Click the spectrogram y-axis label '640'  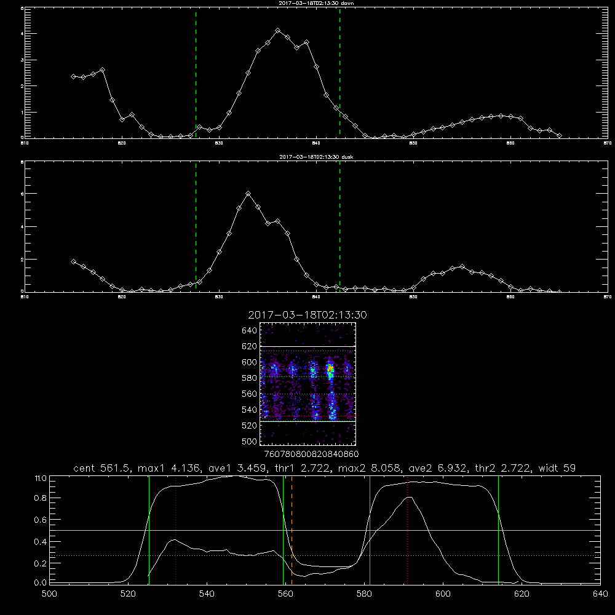coord(250,331)
